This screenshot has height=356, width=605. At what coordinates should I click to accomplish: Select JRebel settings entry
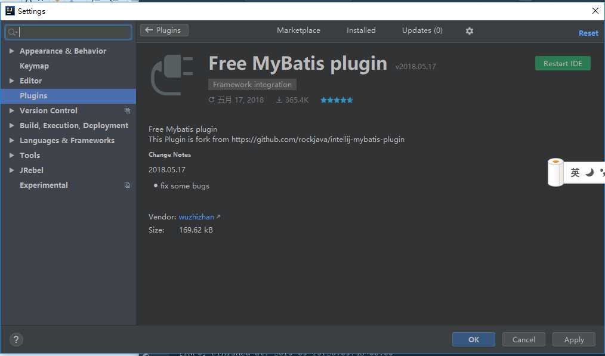[x=31, y=170]
